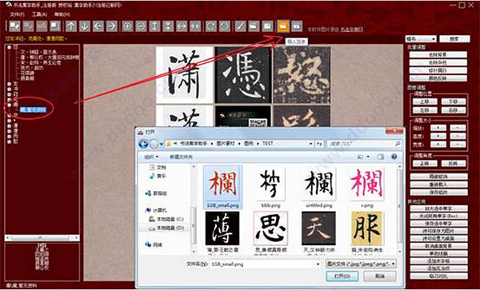
Task: Click 打开(O) button in dialog
Action: (x=342, y=276)
